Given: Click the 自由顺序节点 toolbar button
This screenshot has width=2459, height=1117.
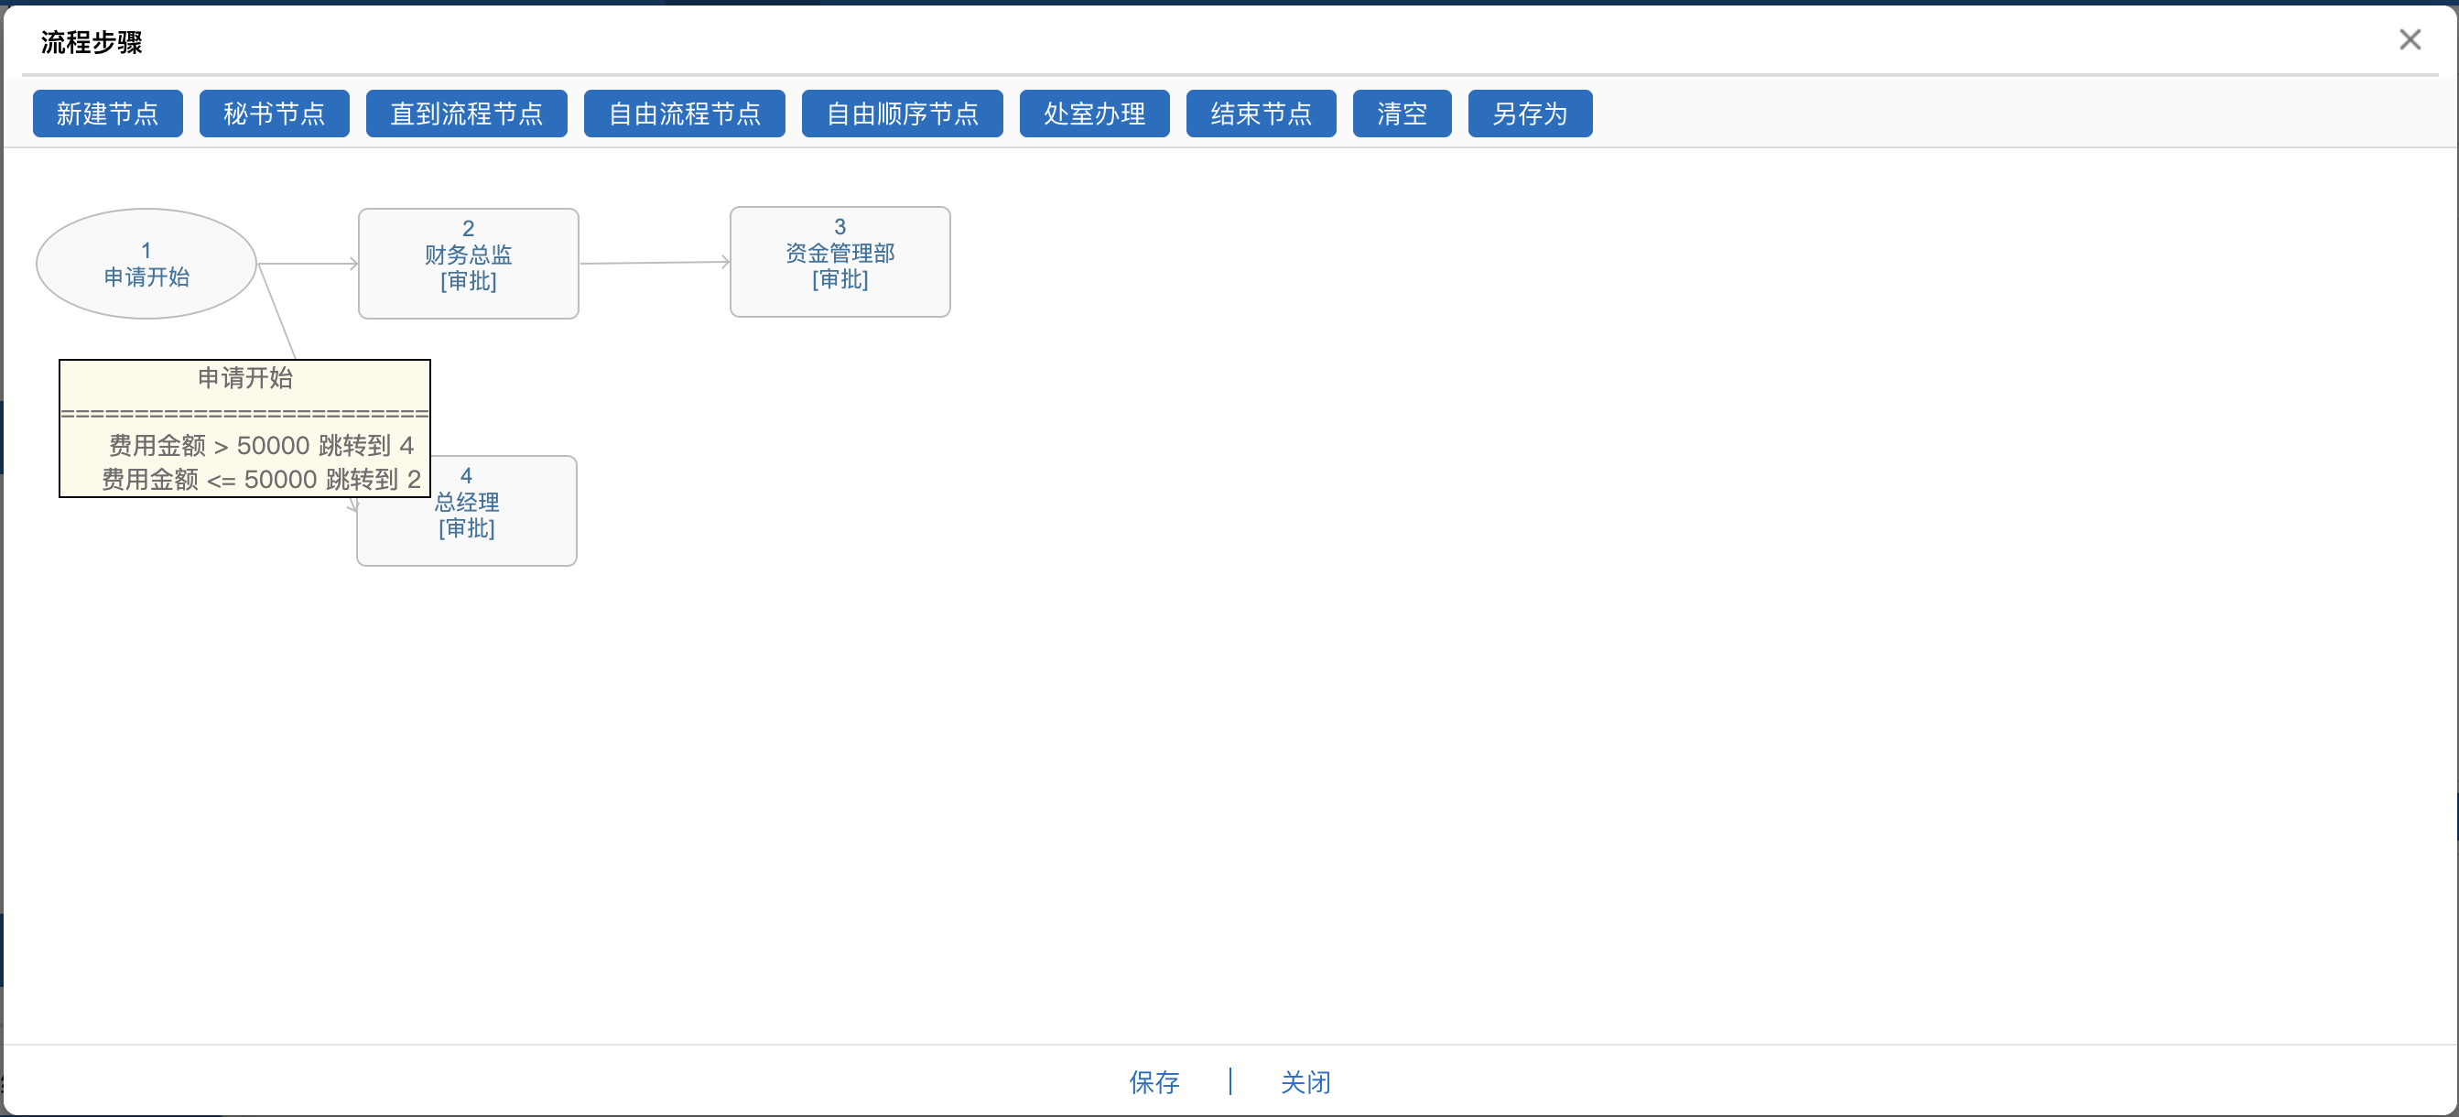Looking at the screenshot, I should (x=901, y=114).
